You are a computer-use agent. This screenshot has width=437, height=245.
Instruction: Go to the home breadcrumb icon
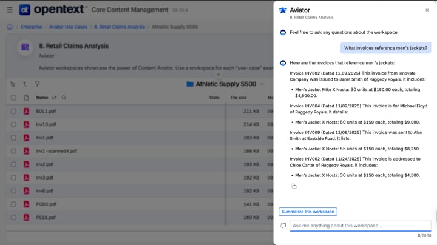tap(10, 27)
